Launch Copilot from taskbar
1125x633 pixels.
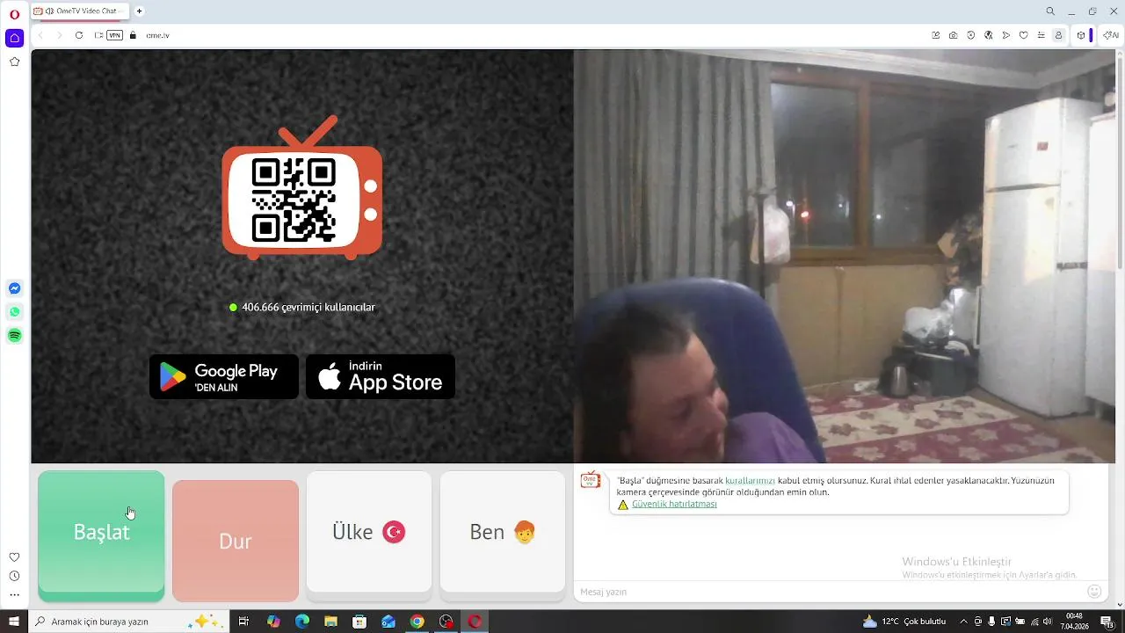pos(273,622)
